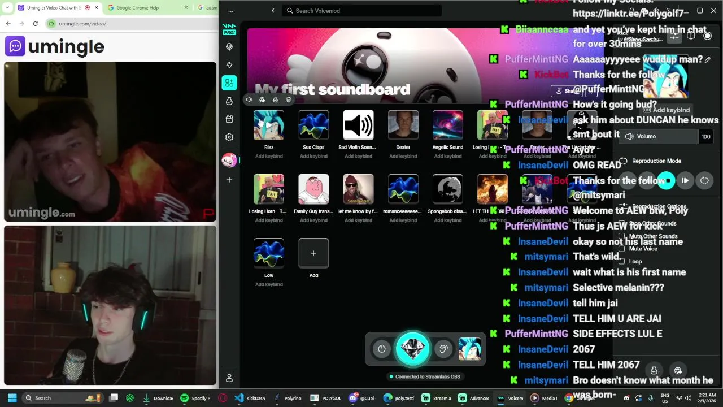Adjust the Volume slider in the detail panel

tap(659, 136)
